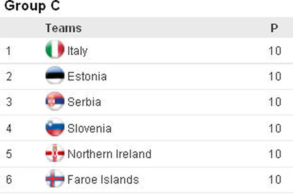Click Italy's played matches value
Viewport: 293px width, 195px height.
[x=275, y=51]
